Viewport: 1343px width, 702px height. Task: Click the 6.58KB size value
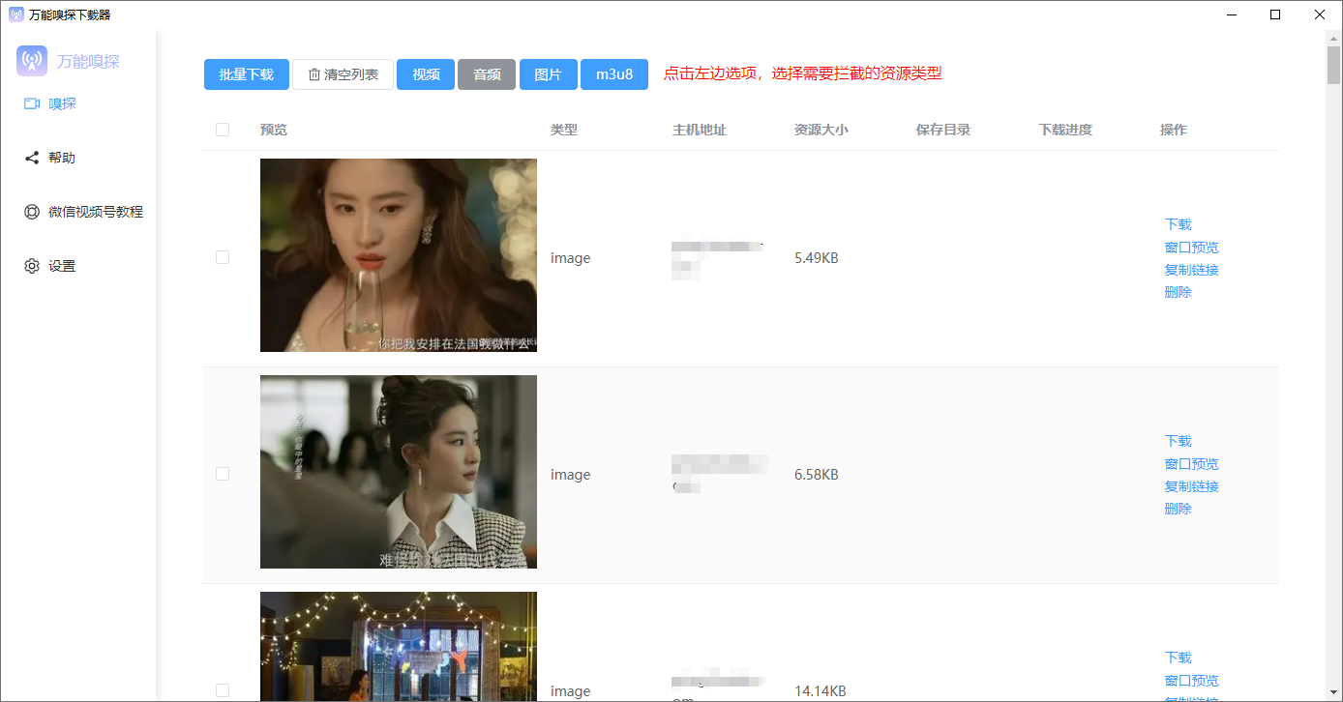click(817, 475)
